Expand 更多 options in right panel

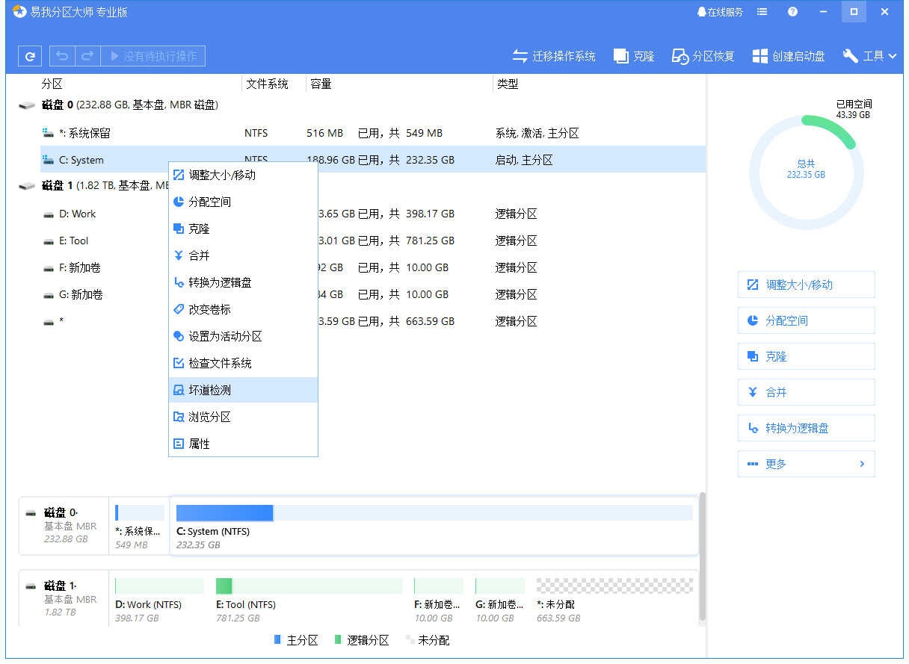point(806,464)
